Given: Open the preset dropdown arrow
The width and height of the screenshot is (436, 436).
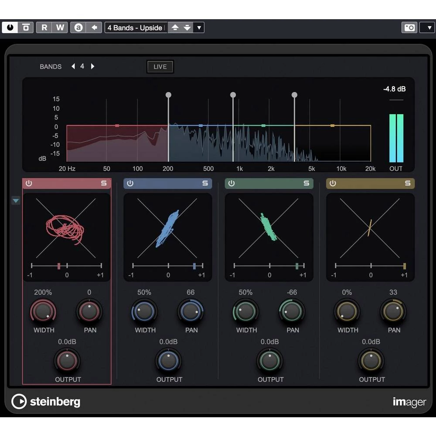Looking at the screenshot, I should (199, 27).
